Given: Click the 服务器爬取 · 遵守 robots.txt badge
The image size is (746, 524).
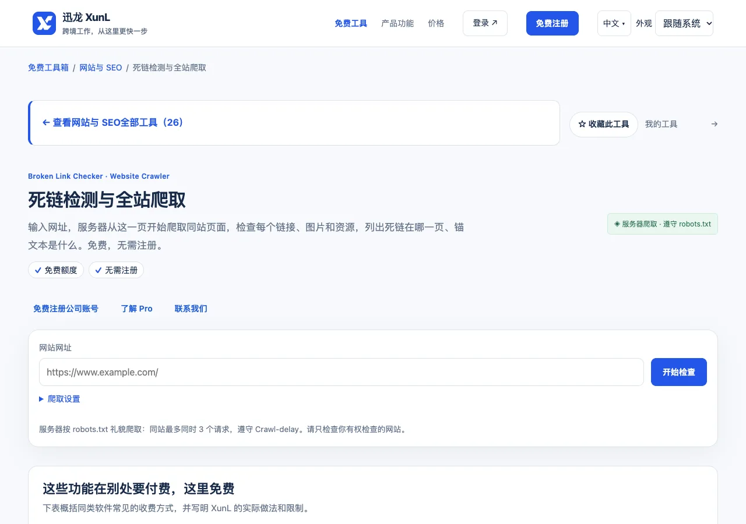Looking at the screenshot, I should (663, 224).
